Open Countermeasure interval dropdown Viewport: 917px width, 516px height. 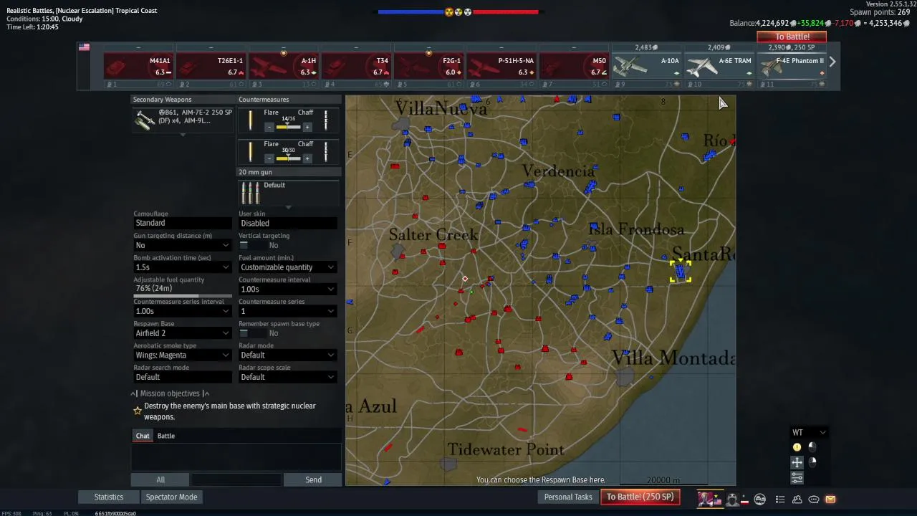point(288,290)
